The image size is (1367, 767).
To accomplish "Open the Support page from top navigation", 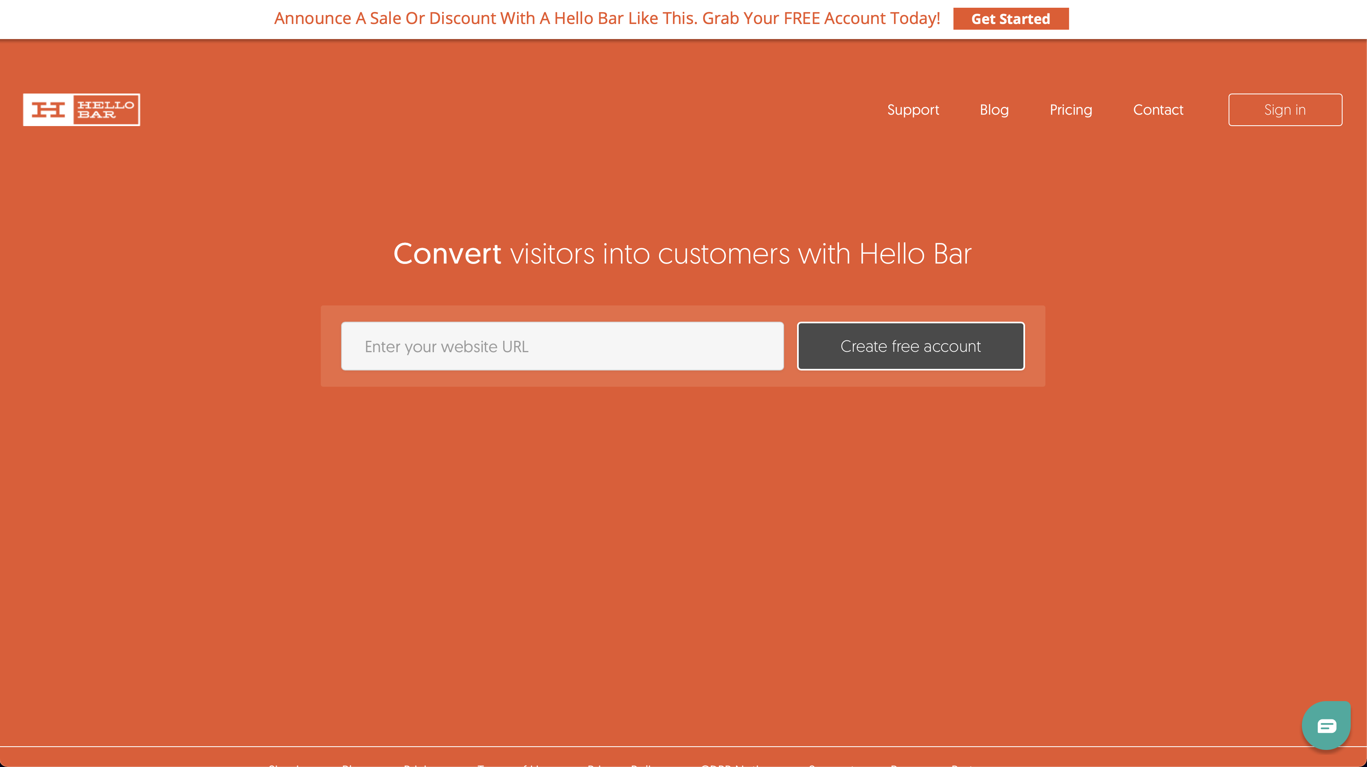I will [913, 109].
